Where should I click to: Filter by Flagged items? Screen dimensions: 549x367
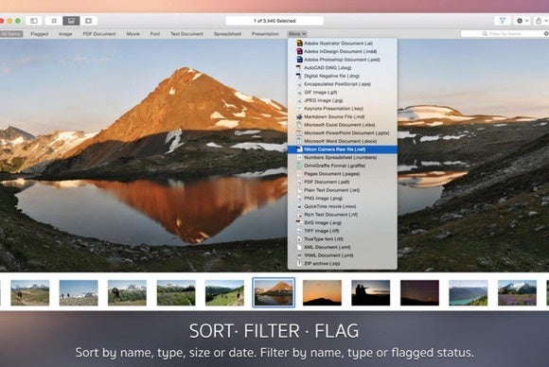click(40, 34)
